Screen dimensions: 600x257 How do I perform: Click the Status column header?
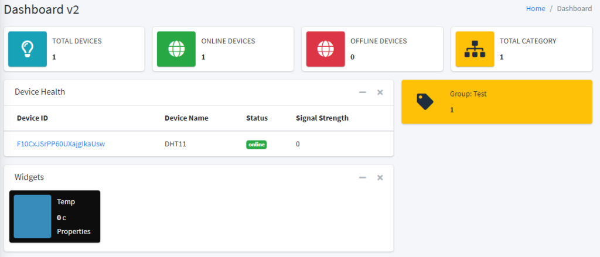tap(257, 118)
